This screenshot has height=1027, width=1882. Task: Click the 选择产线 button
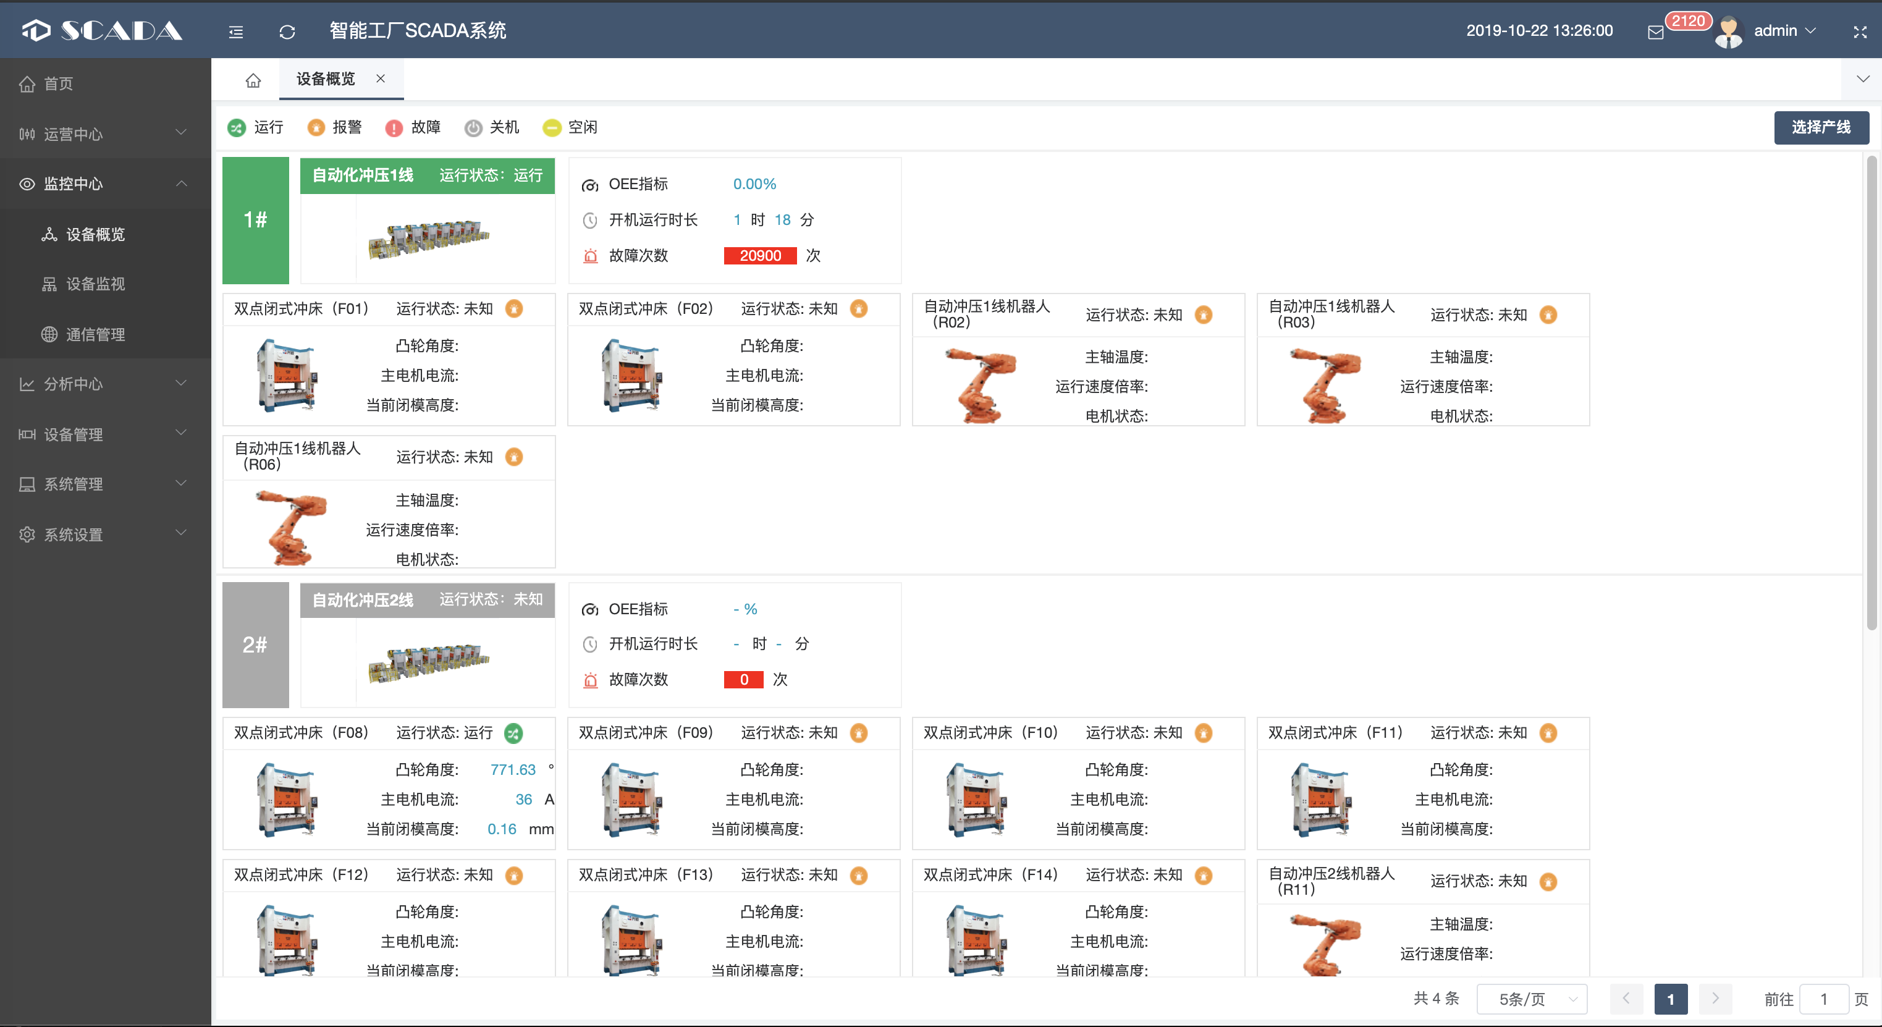[x=1821, y=127]
